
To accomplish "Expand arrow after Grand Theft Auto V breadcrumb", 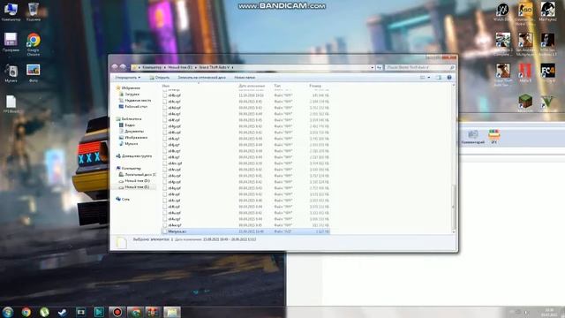I will tap(232, 67).
